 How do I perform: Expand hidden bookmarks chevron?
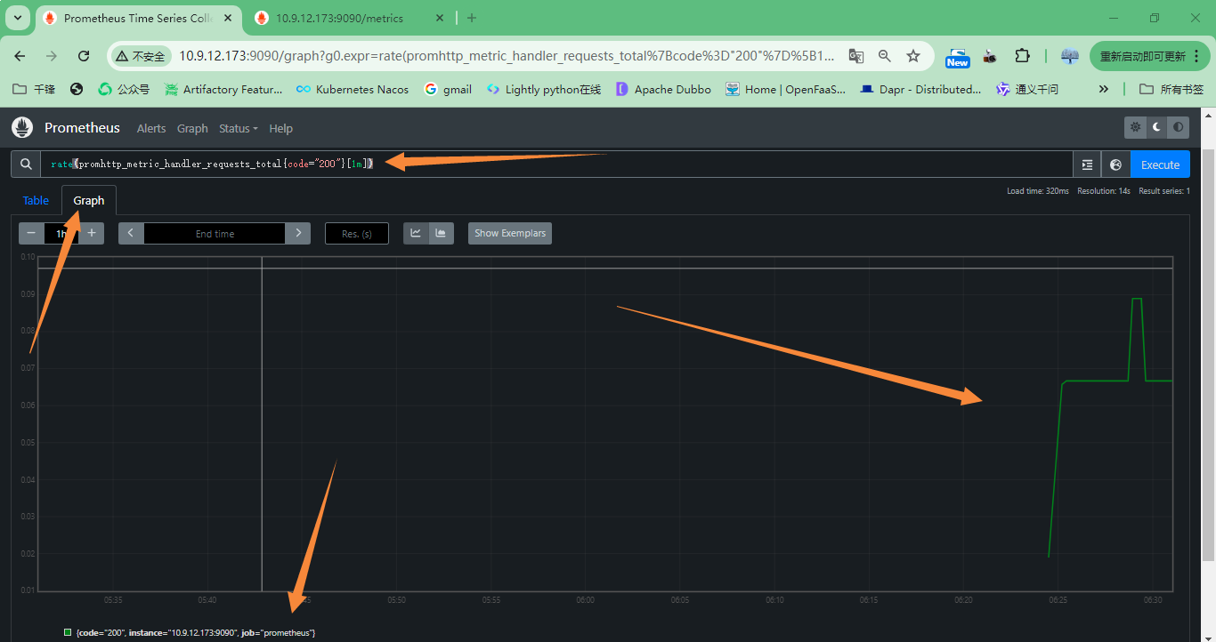[1104, 89]
